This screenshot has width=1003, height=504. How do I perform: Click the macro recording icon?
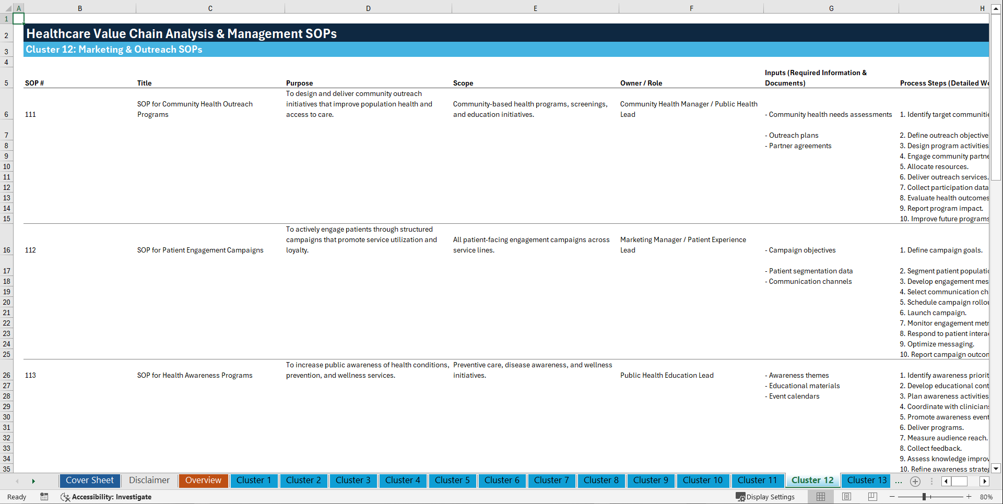(x=44, y=497)
